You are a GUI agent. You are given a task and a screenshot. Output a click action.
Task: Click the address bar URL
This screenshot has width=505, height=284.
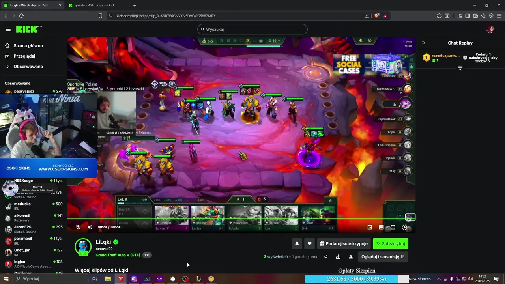166,16
